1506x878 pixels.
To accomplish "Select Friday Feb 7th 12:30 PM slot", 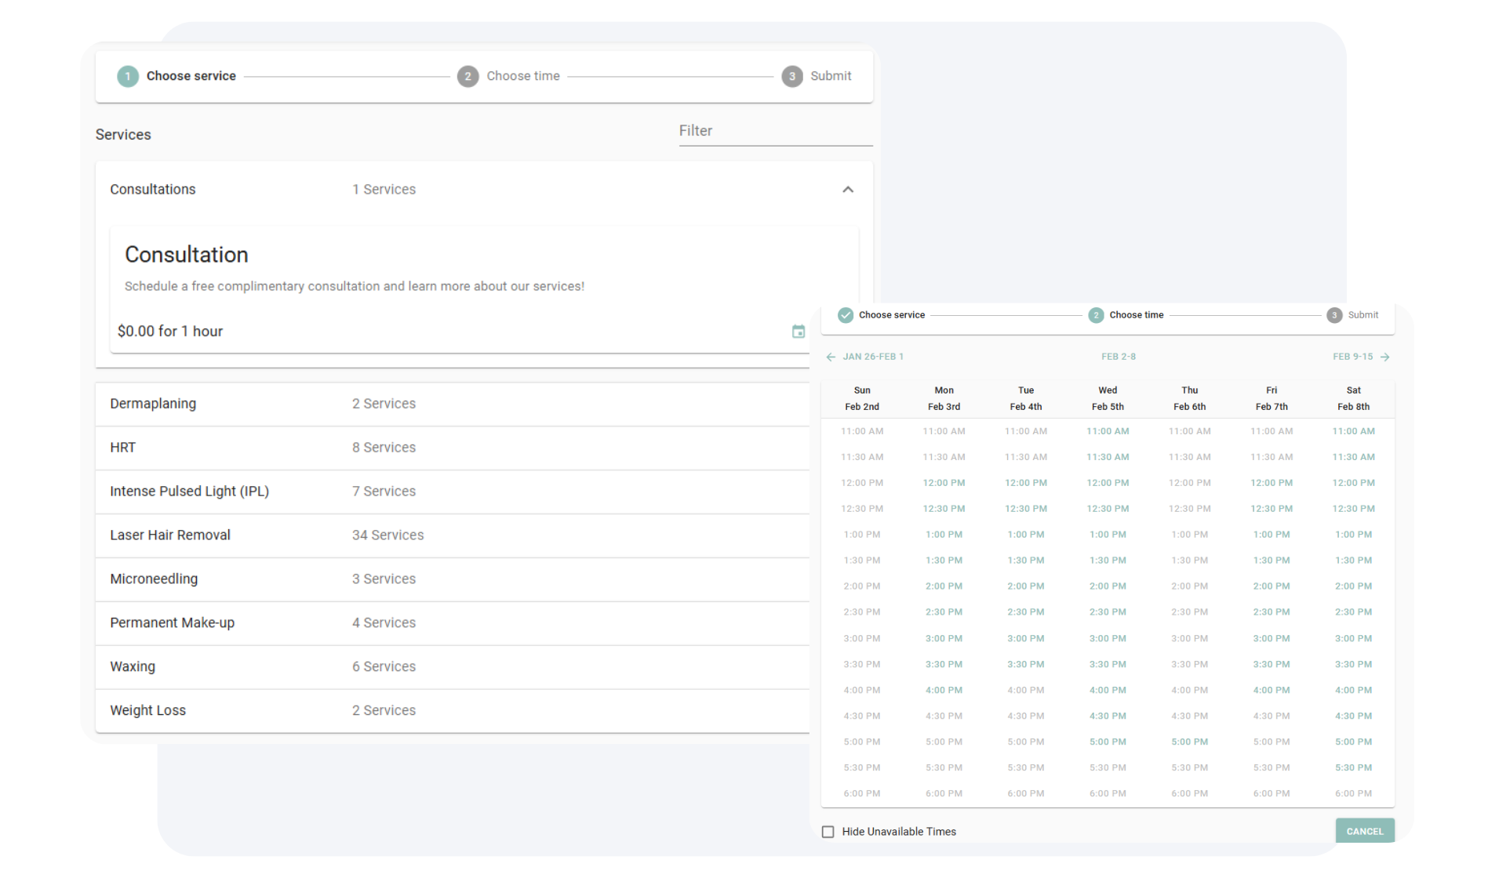I will click(x=1271, y=509).
